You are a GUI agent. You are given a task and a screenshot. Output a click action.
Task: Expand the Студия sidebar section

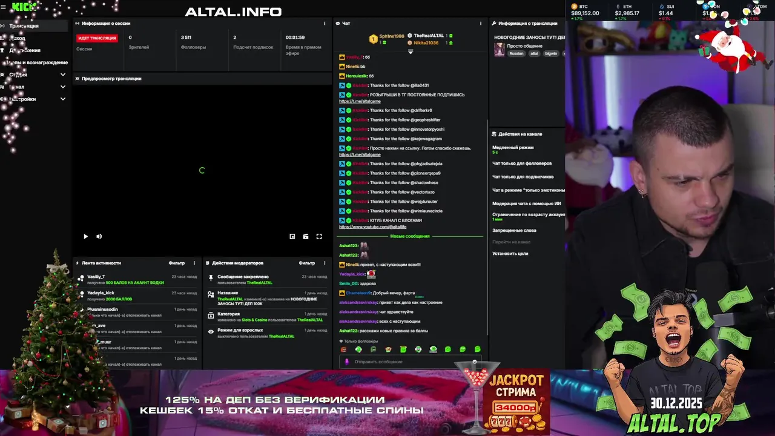point(63,74)
